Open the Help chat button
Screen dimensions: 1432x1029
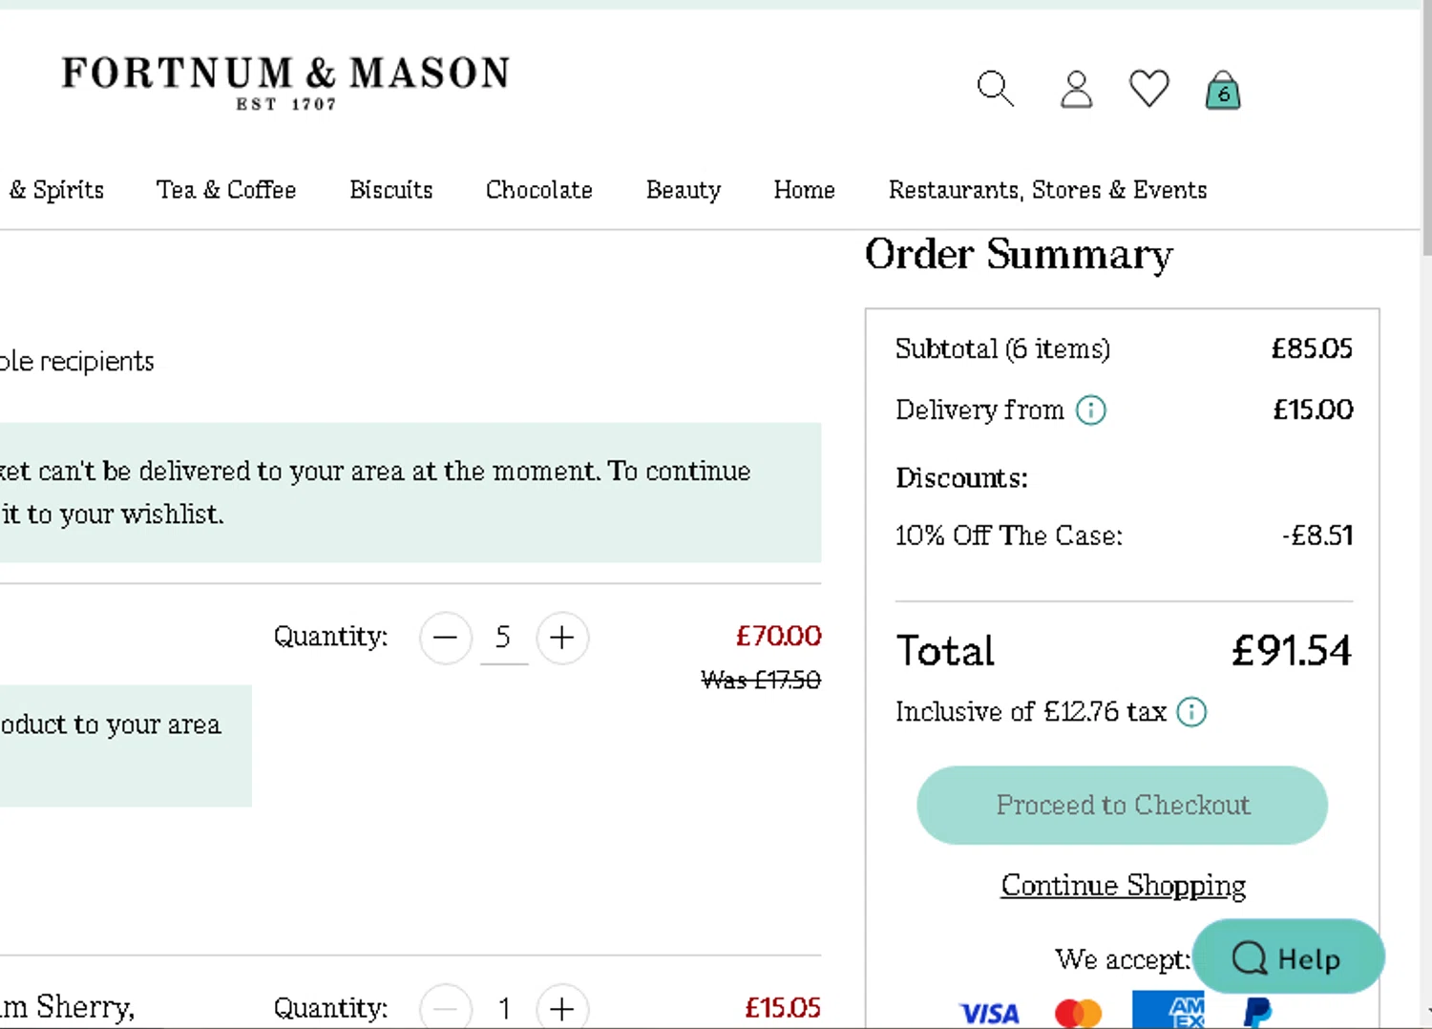tap(1288, 957)
